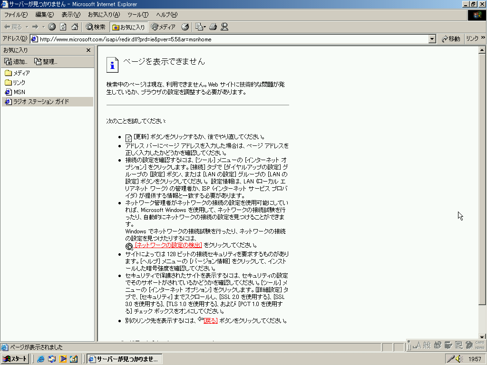The height and width of the screenshot is (365, 487).
Task: Click 追加... in favorites pane
Action: pos(16,61)
